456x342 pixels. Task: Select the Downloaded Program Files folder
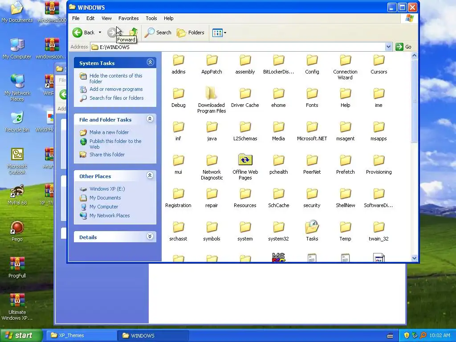click(x=212, y=100)
